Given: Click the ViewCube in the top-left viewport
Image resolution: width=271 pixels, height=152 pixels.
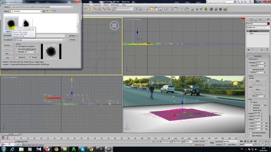Looking at the screenshot, I should pos(114,25).
